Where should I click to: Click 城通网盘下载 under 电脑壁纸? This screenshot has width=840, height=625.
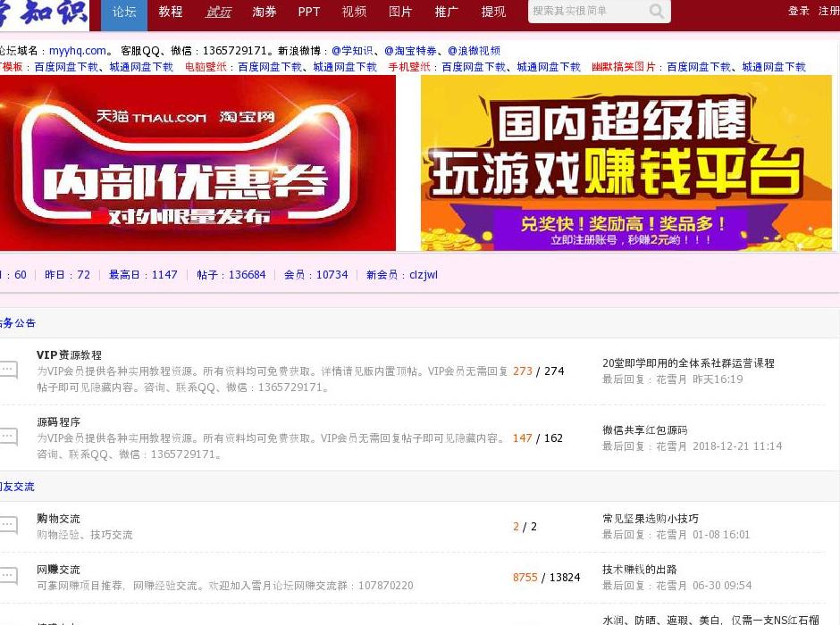click(345, 67)
